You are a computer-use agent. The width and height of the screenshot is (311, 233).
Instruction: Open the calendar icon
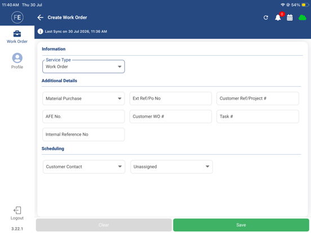pyautogui.click(x=290, y=17)
